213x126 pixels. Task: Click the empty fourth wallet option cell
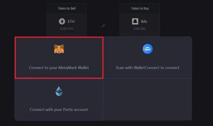point(147,99)
